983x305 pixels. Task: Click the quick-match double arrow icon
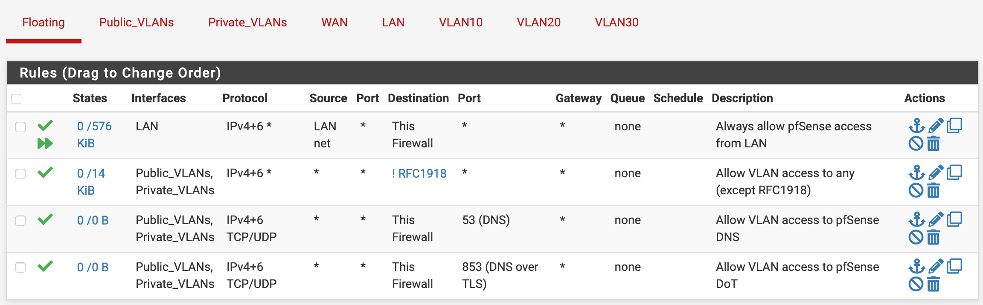45,144
